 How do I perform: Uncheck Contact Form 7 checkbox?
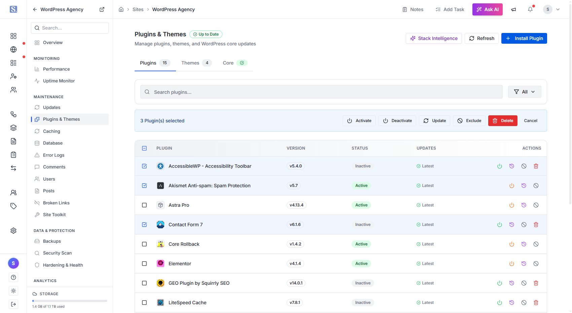pos(144,225)
